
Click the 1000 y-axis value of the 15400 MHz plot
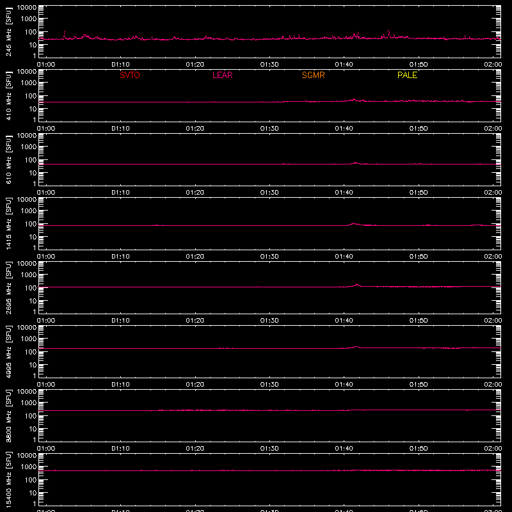29,467
